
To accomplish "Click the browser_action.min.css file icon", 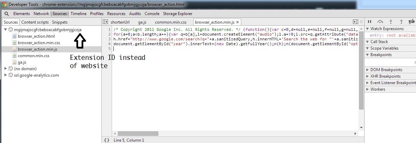I will click(14, 43).
